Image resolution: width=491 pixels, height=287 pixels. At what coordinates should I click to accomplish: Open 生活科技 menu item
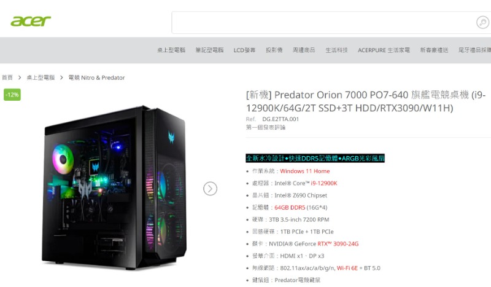pos(336,50)
